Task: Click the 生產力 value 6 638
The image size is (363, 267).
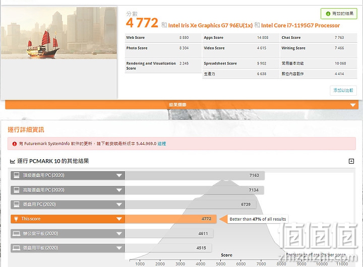Action: point(262,74)
